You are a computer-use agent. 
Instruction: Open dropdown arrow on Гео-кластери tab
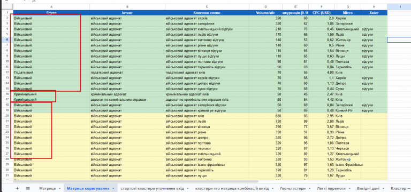310,188
